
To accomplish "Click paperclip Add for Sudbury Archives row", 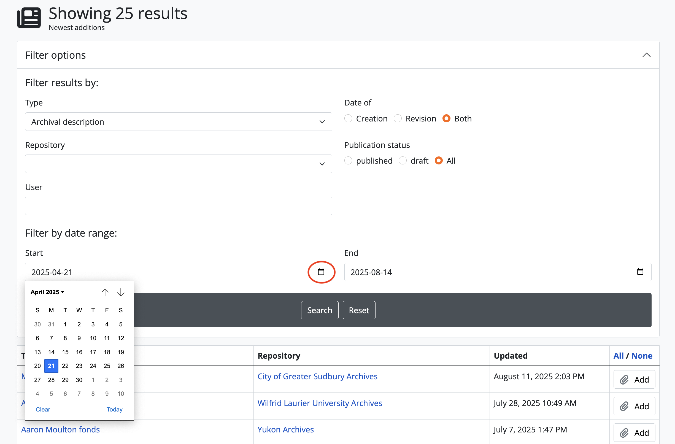I will click(x=634, y=379).
